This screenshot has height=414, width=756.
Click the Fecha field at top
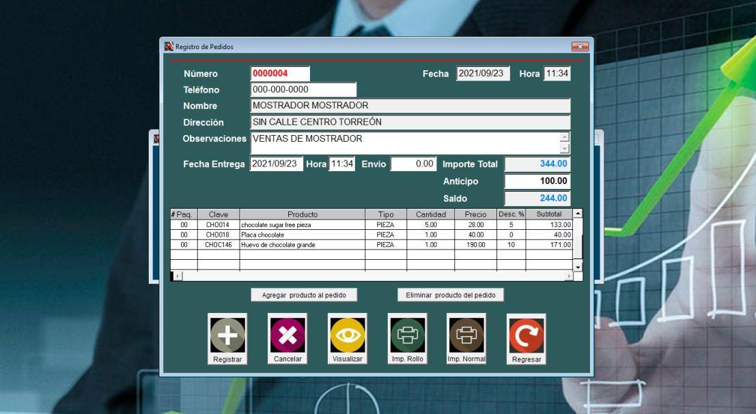pyautogui.click(x=483, y=73)
